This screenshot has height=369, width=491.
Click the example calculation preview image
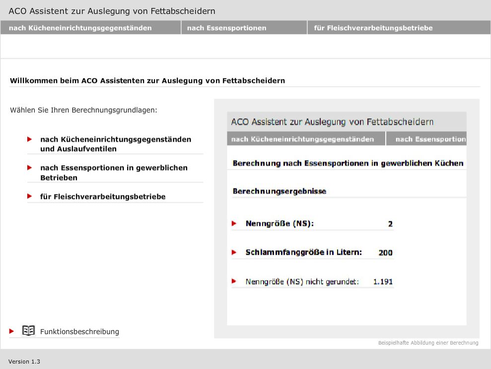347,218
